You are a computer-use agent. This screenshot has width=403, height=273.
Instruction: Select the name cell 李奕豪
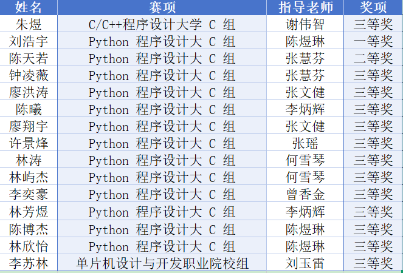click(x=29, y=194)
